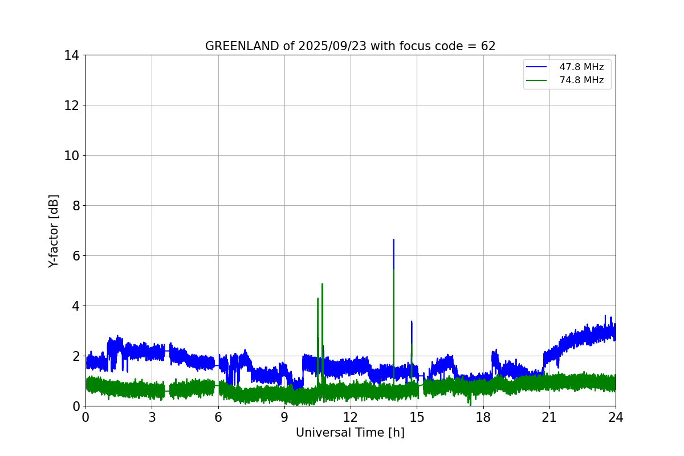Click x-axis tick label 15
This screenshot has height=456, width=684.
tap(417, 417)
